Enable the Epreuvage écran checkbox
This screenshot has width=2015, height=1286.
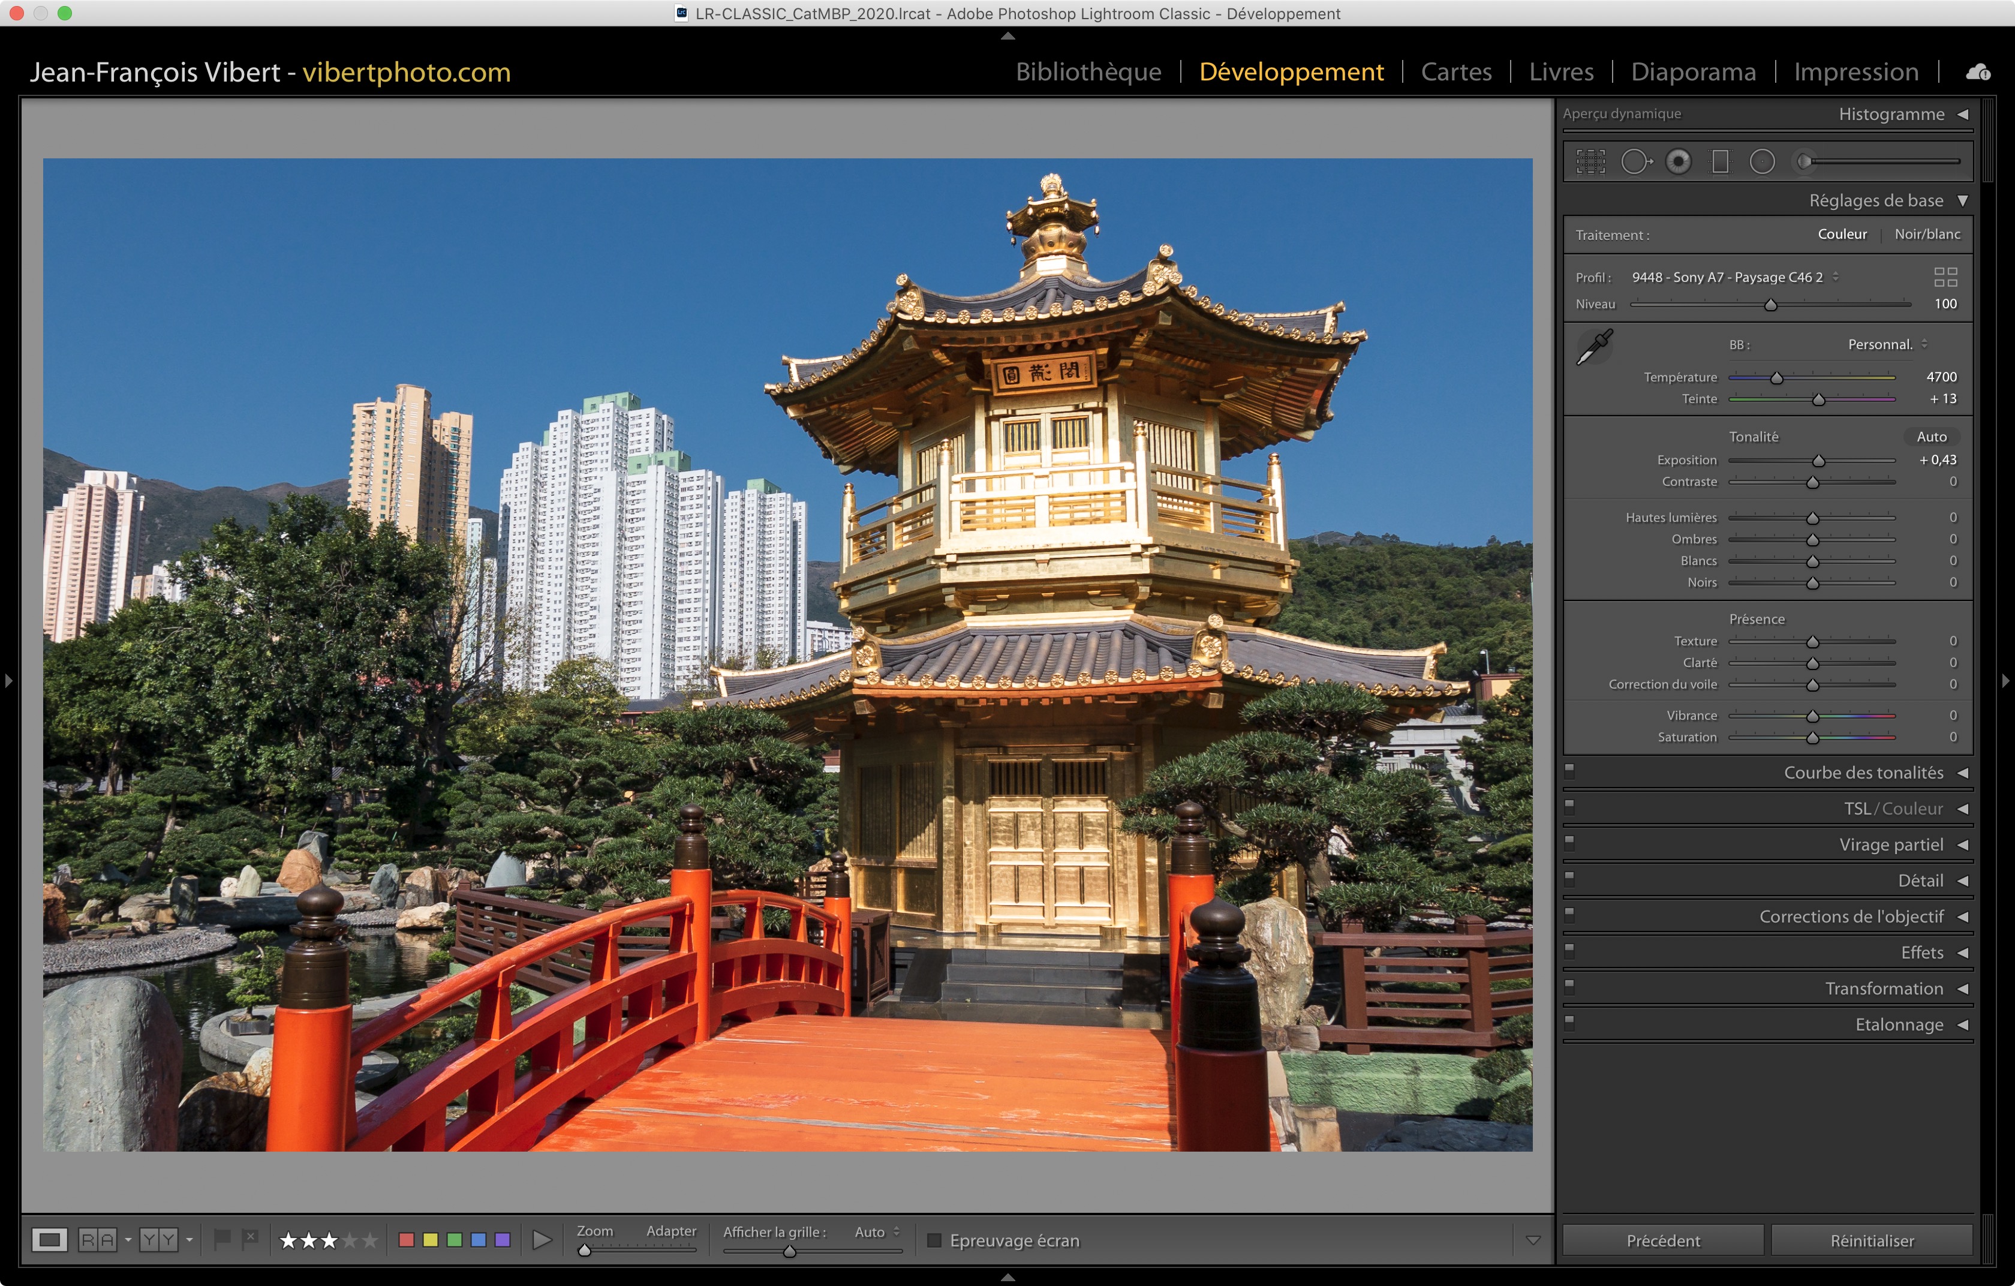tap(935, 1240)
